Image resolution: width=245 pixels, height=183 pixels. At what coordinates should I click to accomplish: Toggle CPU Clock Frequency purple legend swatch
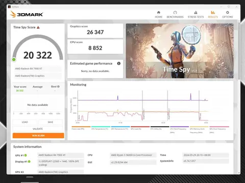coord(180,127)
